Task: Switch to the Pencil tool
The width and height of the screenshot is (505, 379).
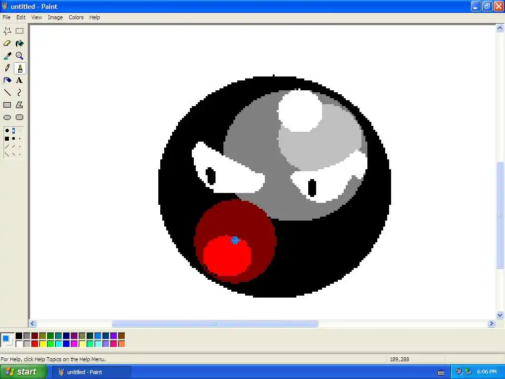Action: [7, 68]
